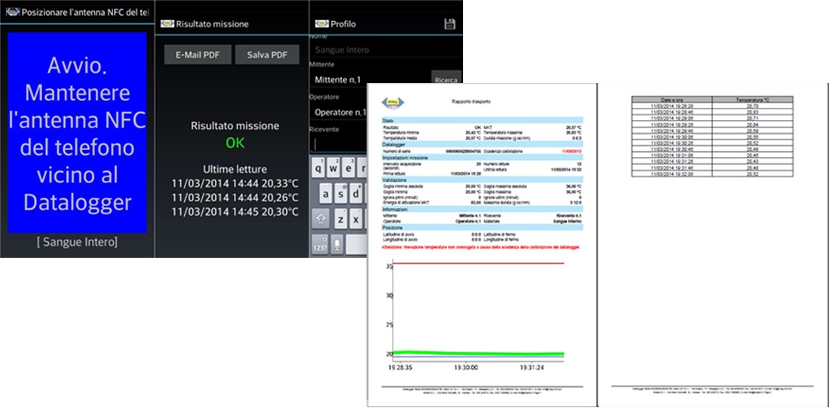The width and height of the screenshot is (829, 408).
Task: Click the logo on the Rapporto trasporto page
Action: [393, 102]
